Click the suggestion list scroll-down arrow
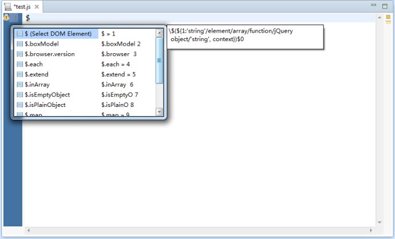Viewport: 395px width, 239px height. coord(159,111)
